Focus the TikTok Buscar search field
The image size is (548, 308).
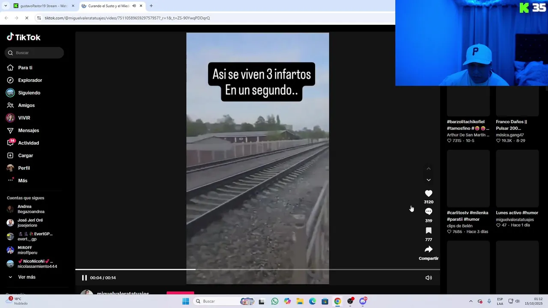34,53
